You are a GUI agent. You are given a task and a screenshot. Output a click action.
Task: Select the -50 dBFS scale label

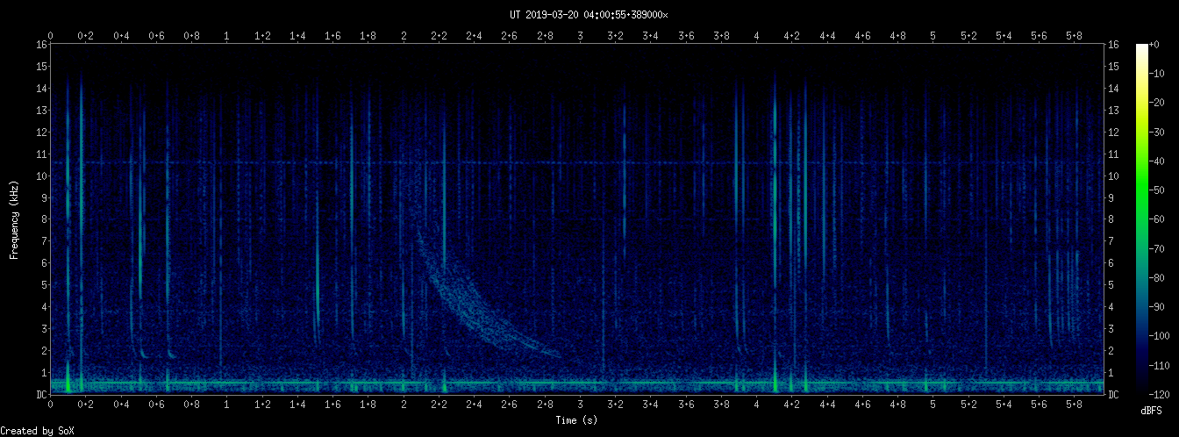tap(1160, 190)
